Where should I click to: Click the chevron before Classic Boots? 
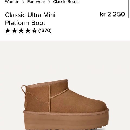point(49,2)
